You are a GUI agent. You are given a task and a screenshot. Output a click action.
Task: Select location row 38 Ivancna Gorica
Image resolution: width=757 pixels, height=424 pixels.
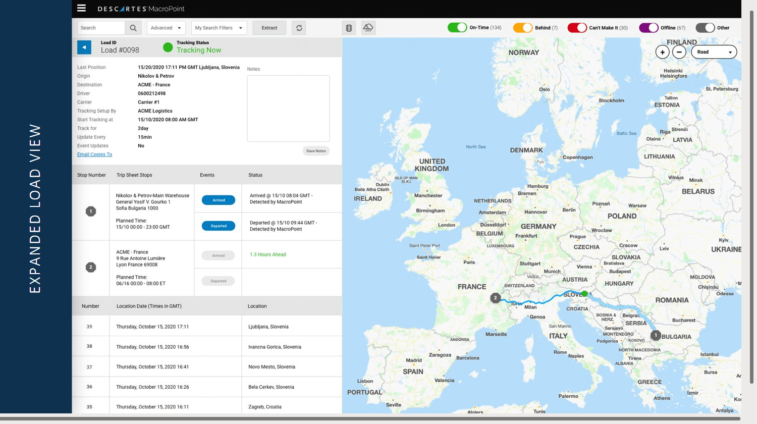point(207,347)
